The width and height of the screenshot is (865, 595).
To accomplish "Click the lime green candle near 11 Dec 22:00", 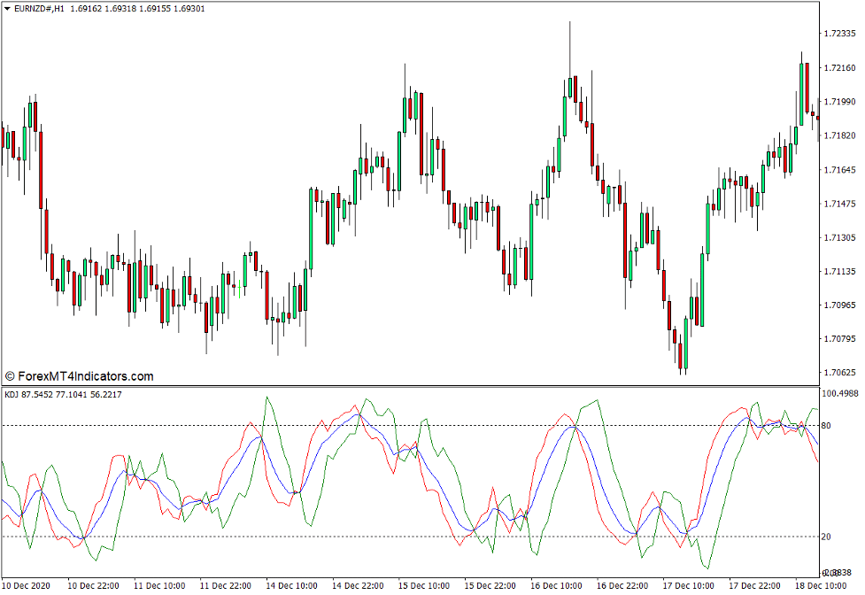I will (239, 285).
